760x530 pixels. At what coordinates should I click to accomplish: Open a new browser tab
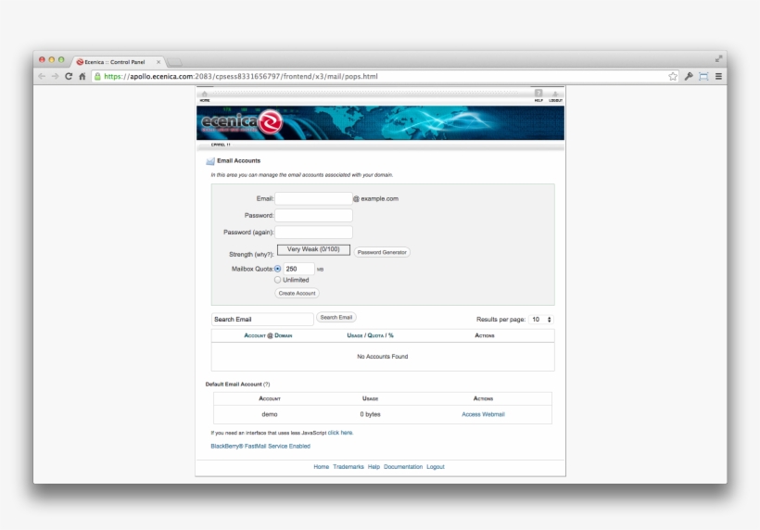(x=174, y=62)
